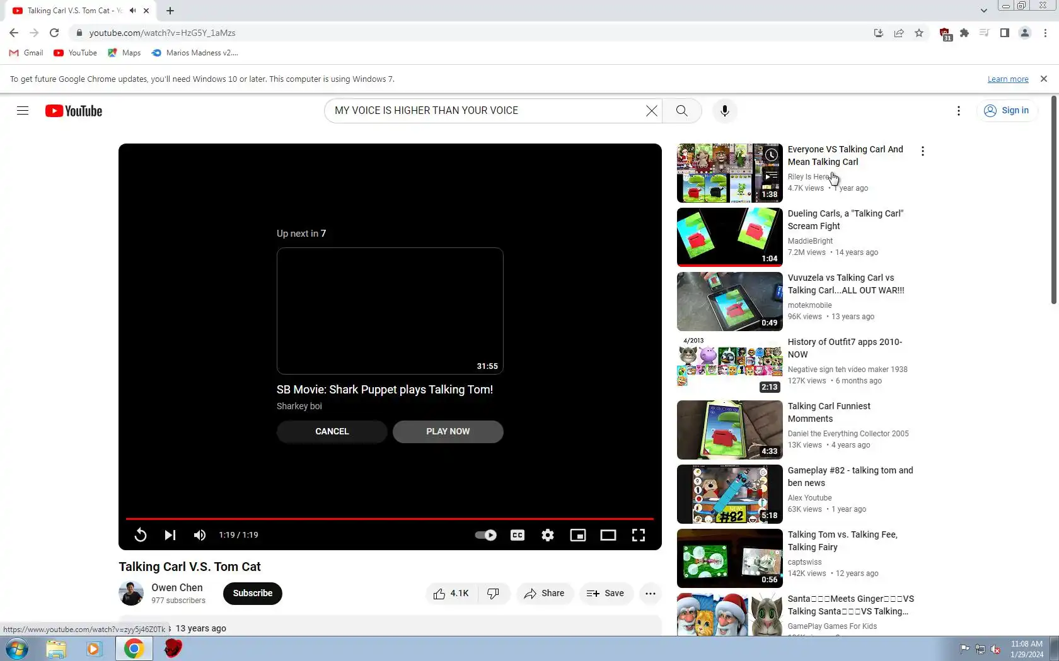Click the search magnifier button
This screenshot has height=661, width=1059.
681,111
